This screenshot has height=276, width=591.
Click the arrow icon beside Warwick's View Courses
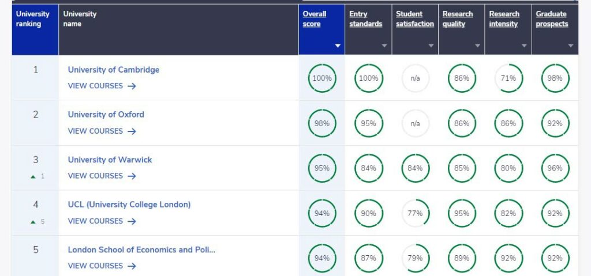[132, 176]
